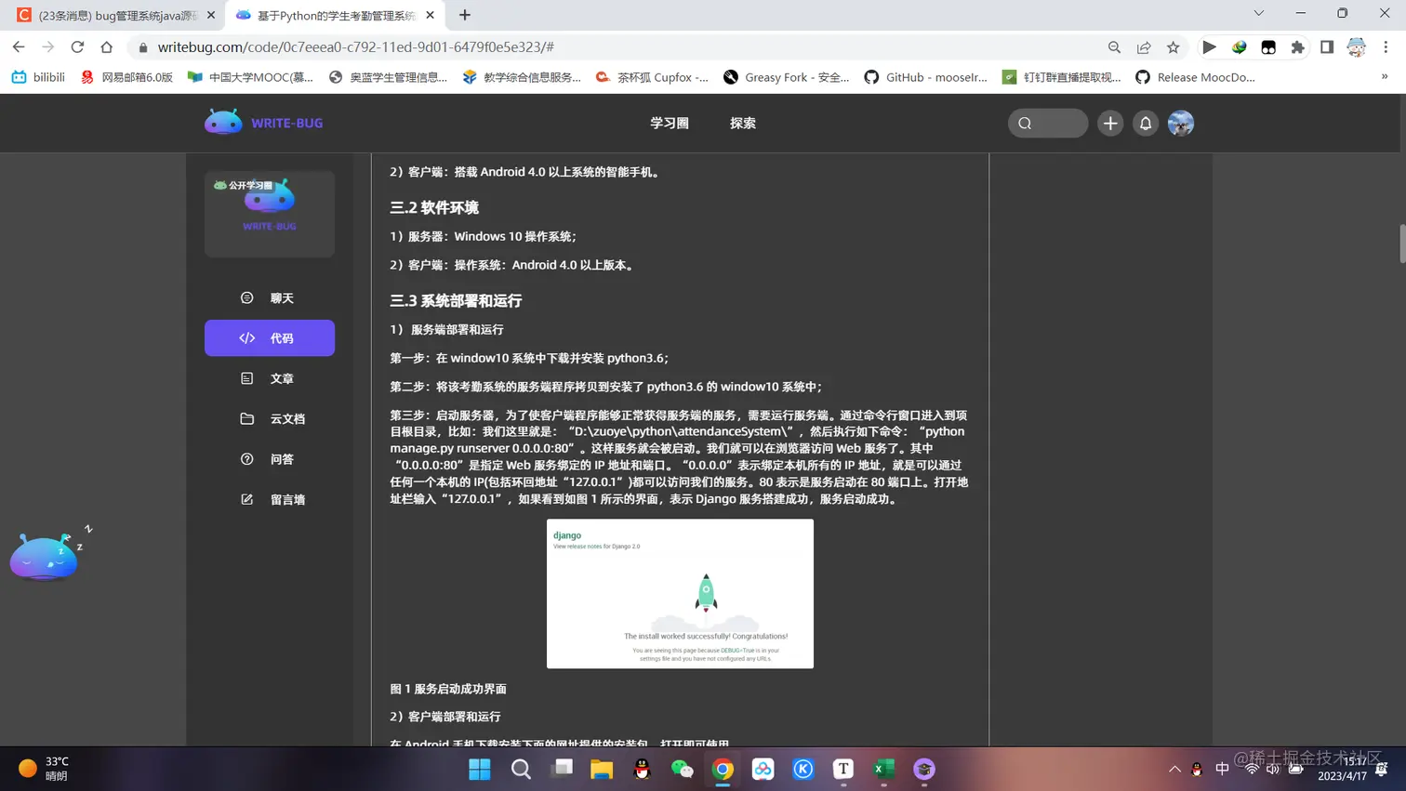
Task: Show hidden system tray icons
Action: 1174,769
